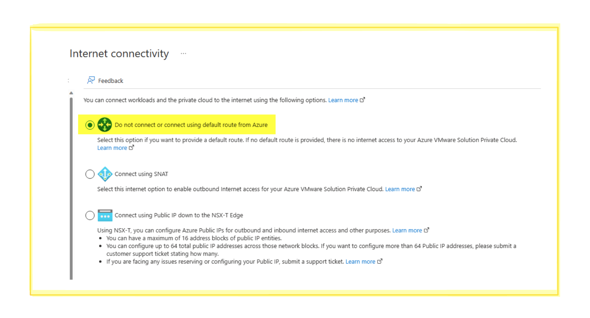
Task: Open the ellipsis menu beside Internet connectivity
Action: 183,53
